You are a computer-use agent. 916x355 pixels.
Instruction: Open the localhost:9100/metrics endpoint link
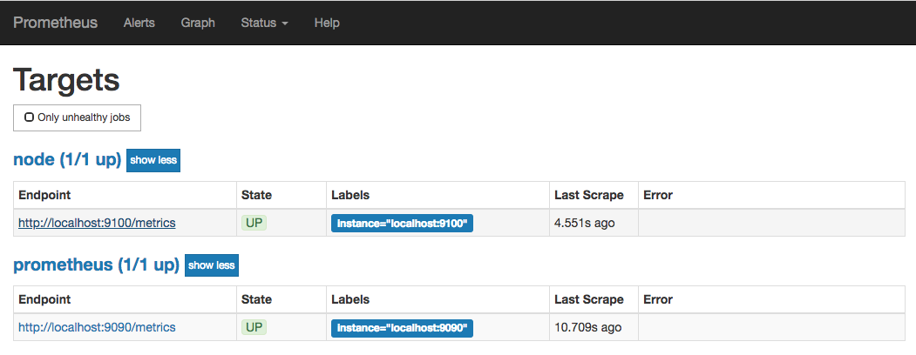[x=97, y=223]
